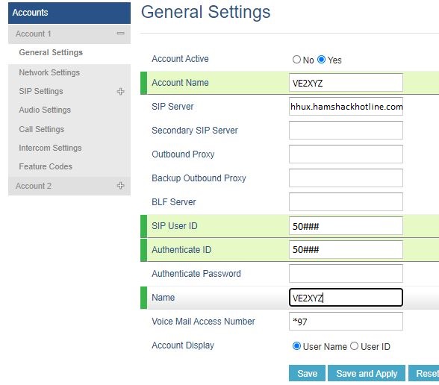The width and height of the screenshot is (439, 385).
Task: Open Intercom Settings page
Action: coord(50,148)
